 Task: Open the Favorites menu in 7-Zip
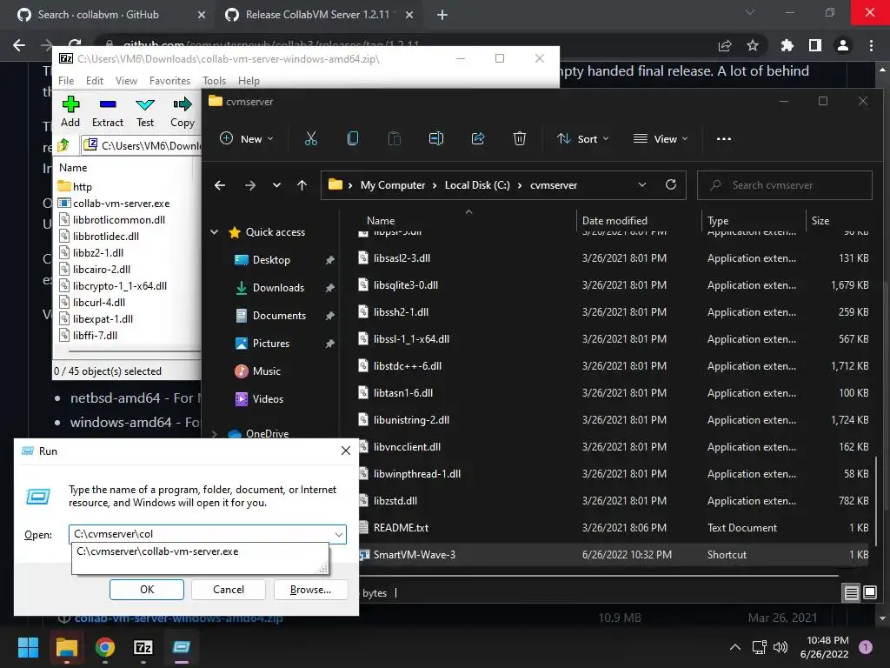169,81
